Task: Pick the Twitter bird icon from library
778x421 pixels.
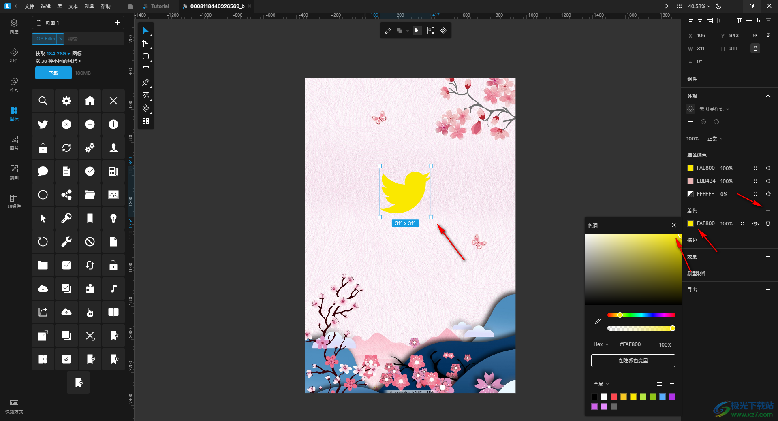Action: coord(43,124)
